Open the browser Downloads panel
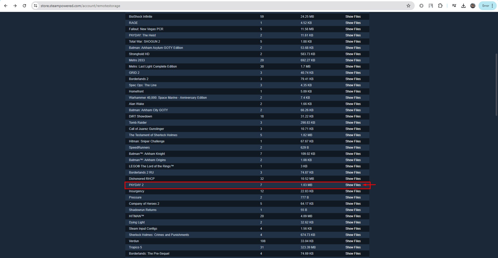Image resolution: width=498 pixels, height=258 pixels. click(463, 6)
